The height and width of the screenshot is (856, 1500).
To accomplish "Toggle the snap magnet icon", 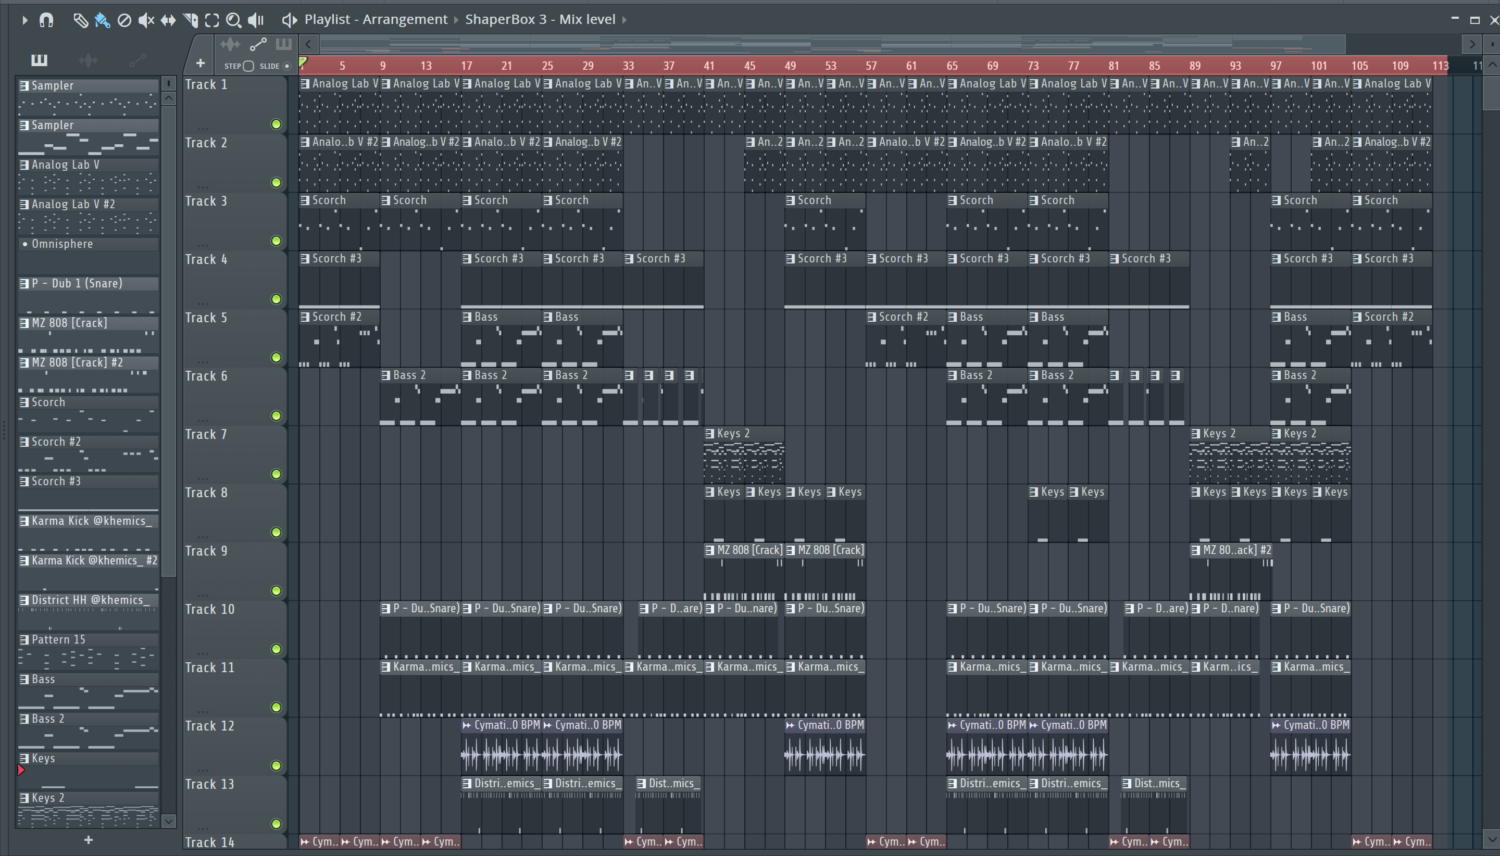I will [46, 20].
